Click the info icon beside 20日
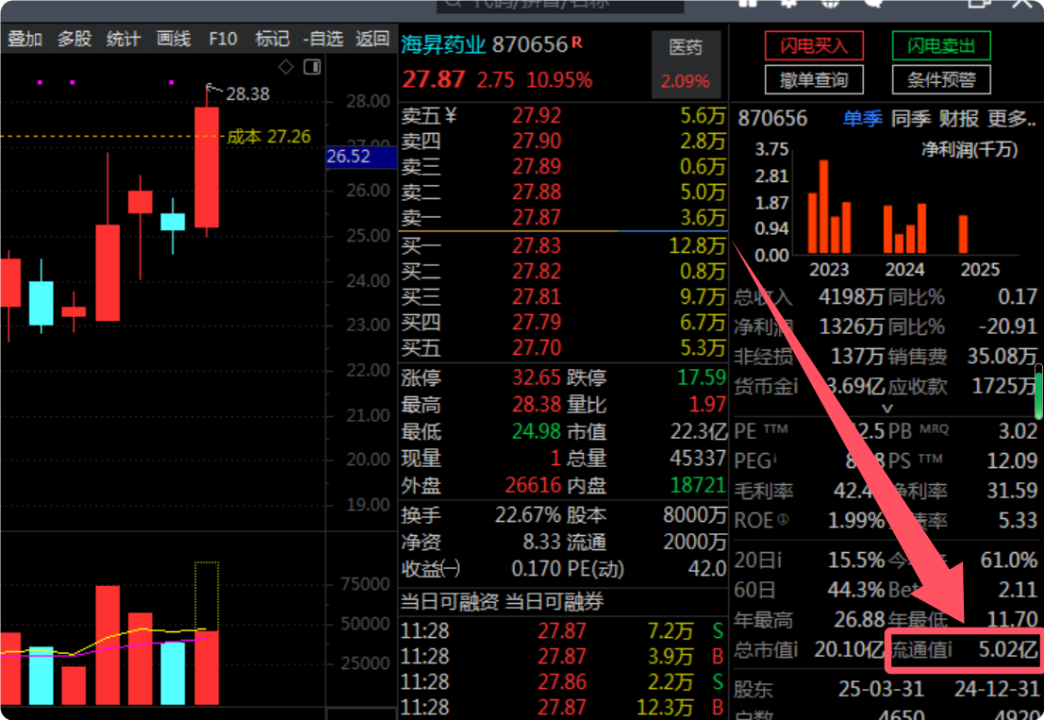This screenshot has width=1044, height=720. (x=778, y=561)
